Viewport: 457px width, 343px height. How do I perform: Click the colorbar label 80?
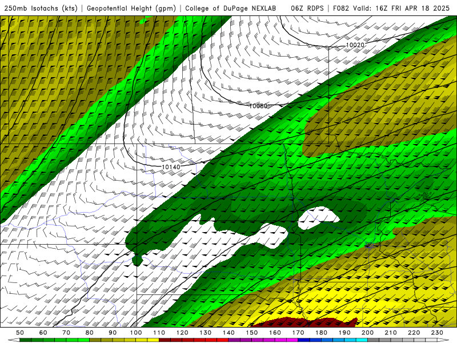pyautogui.click(x=89, y=333)
